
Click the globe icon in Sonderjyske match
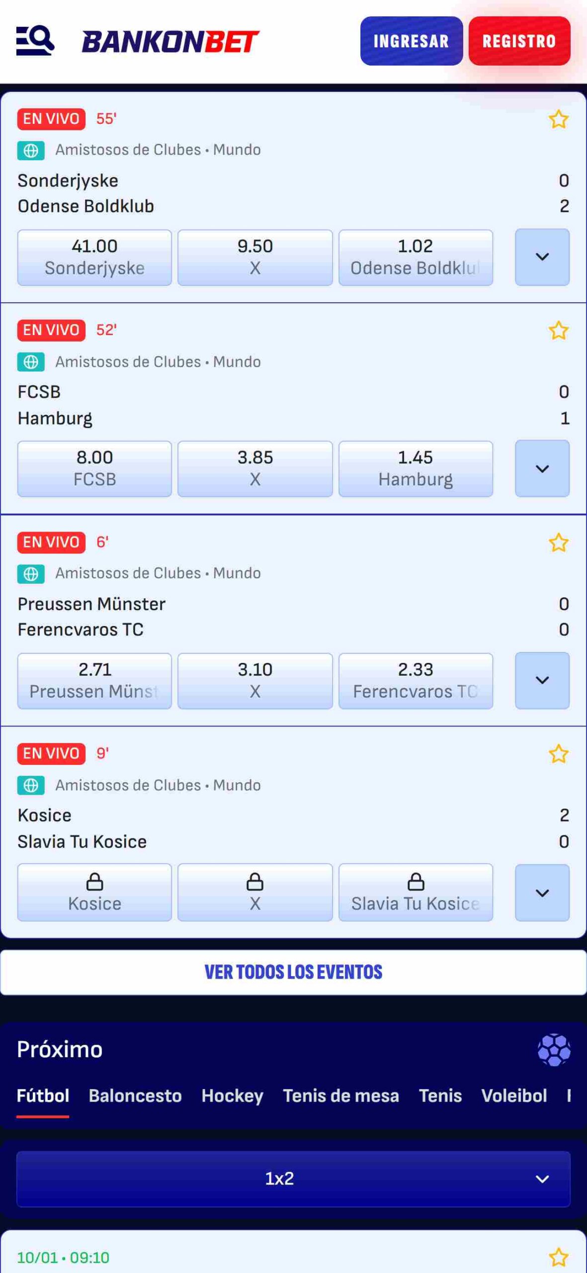(x=31, y=150)
